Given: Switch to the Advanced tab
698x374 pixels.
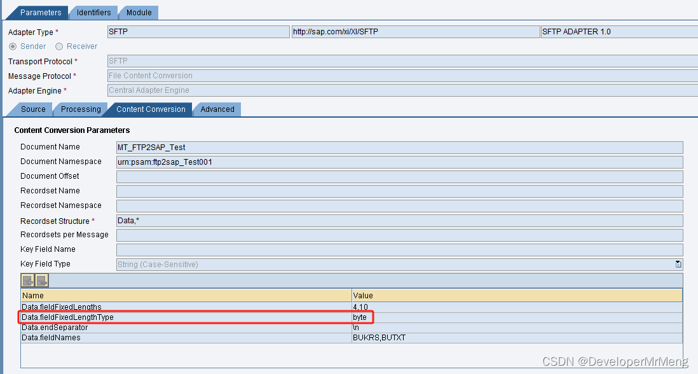Looking at the screenshot, I should (x=217, y=109).
